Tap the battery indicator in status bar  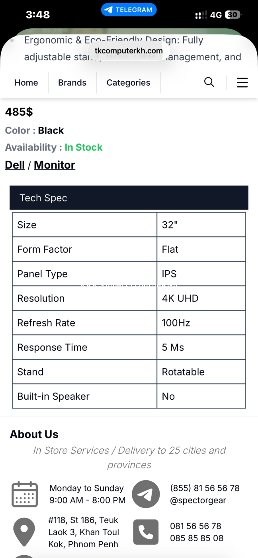[233, 15]
